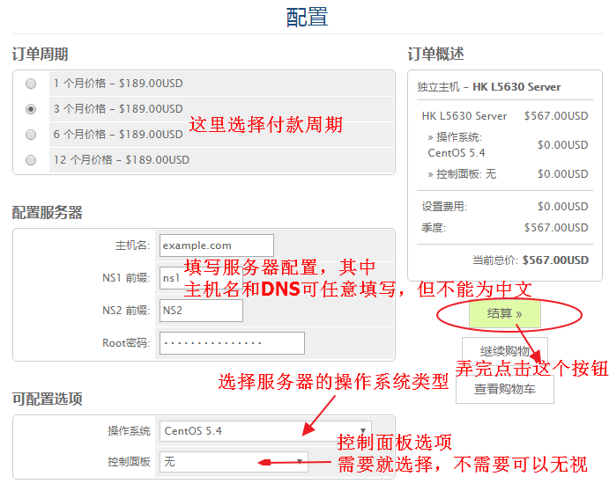
Task: Click the 1 个月价格 – $189.00USD row text
Action: click(x=118, y=84)
